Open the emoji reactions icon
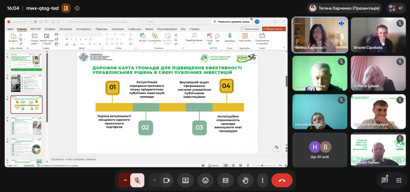 click(x=205, y=180)
